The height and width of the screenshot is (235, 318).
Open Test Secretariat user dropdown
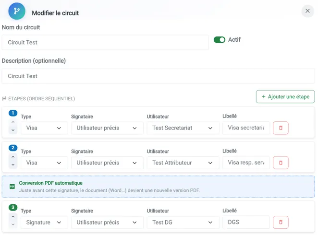(x=183, y=128)
